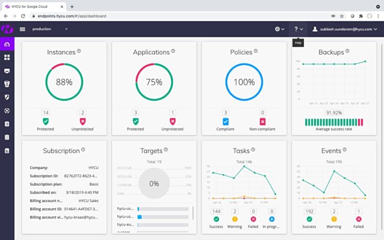The width and height of the screenshot is (384, 240).
Task: Open the Buckets sidebar icon
Action: pos(7,84)
